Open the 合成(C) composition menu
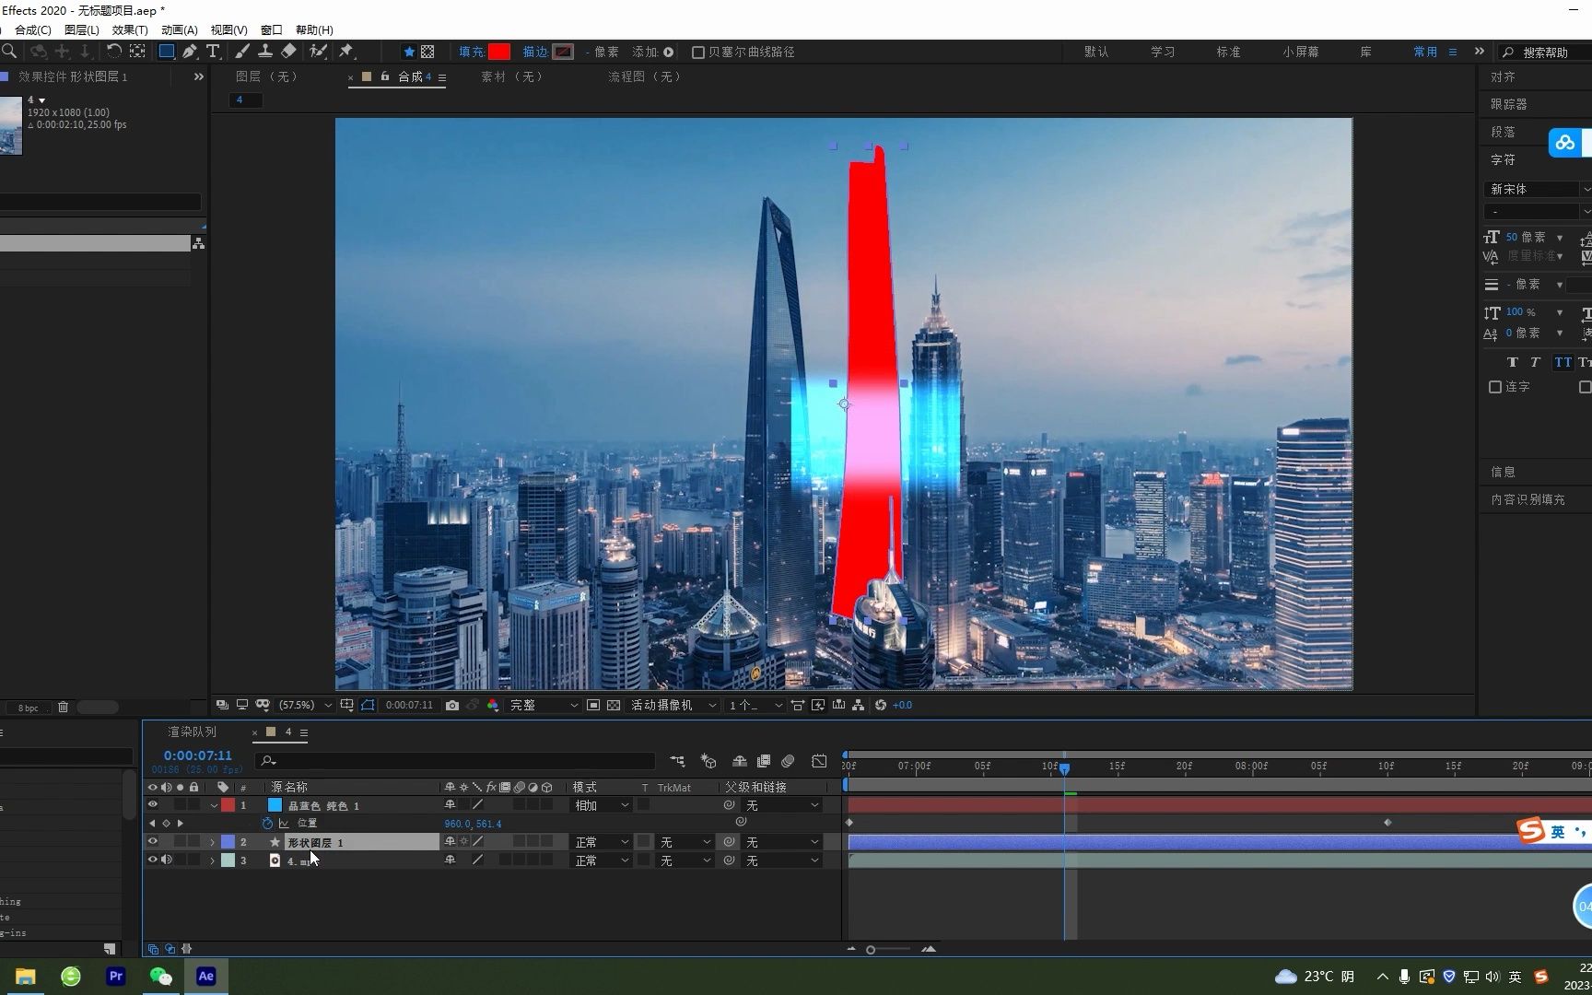 tap(33, 30)
